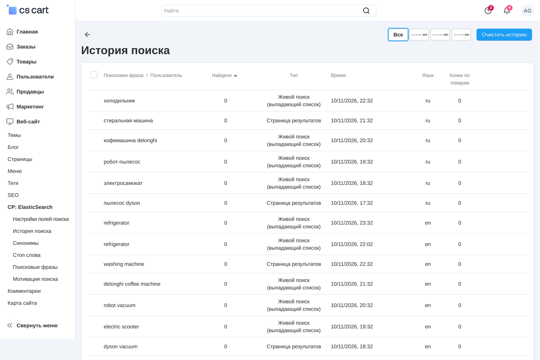Open the help icon with badge 2
This screenshot has height=360, width=540.
488,10
